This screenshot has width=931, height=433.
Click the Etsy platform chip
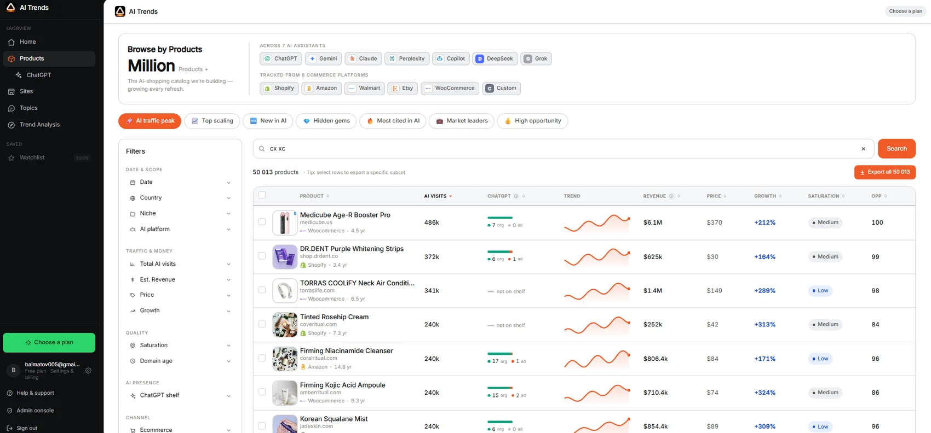click(403, 88)
